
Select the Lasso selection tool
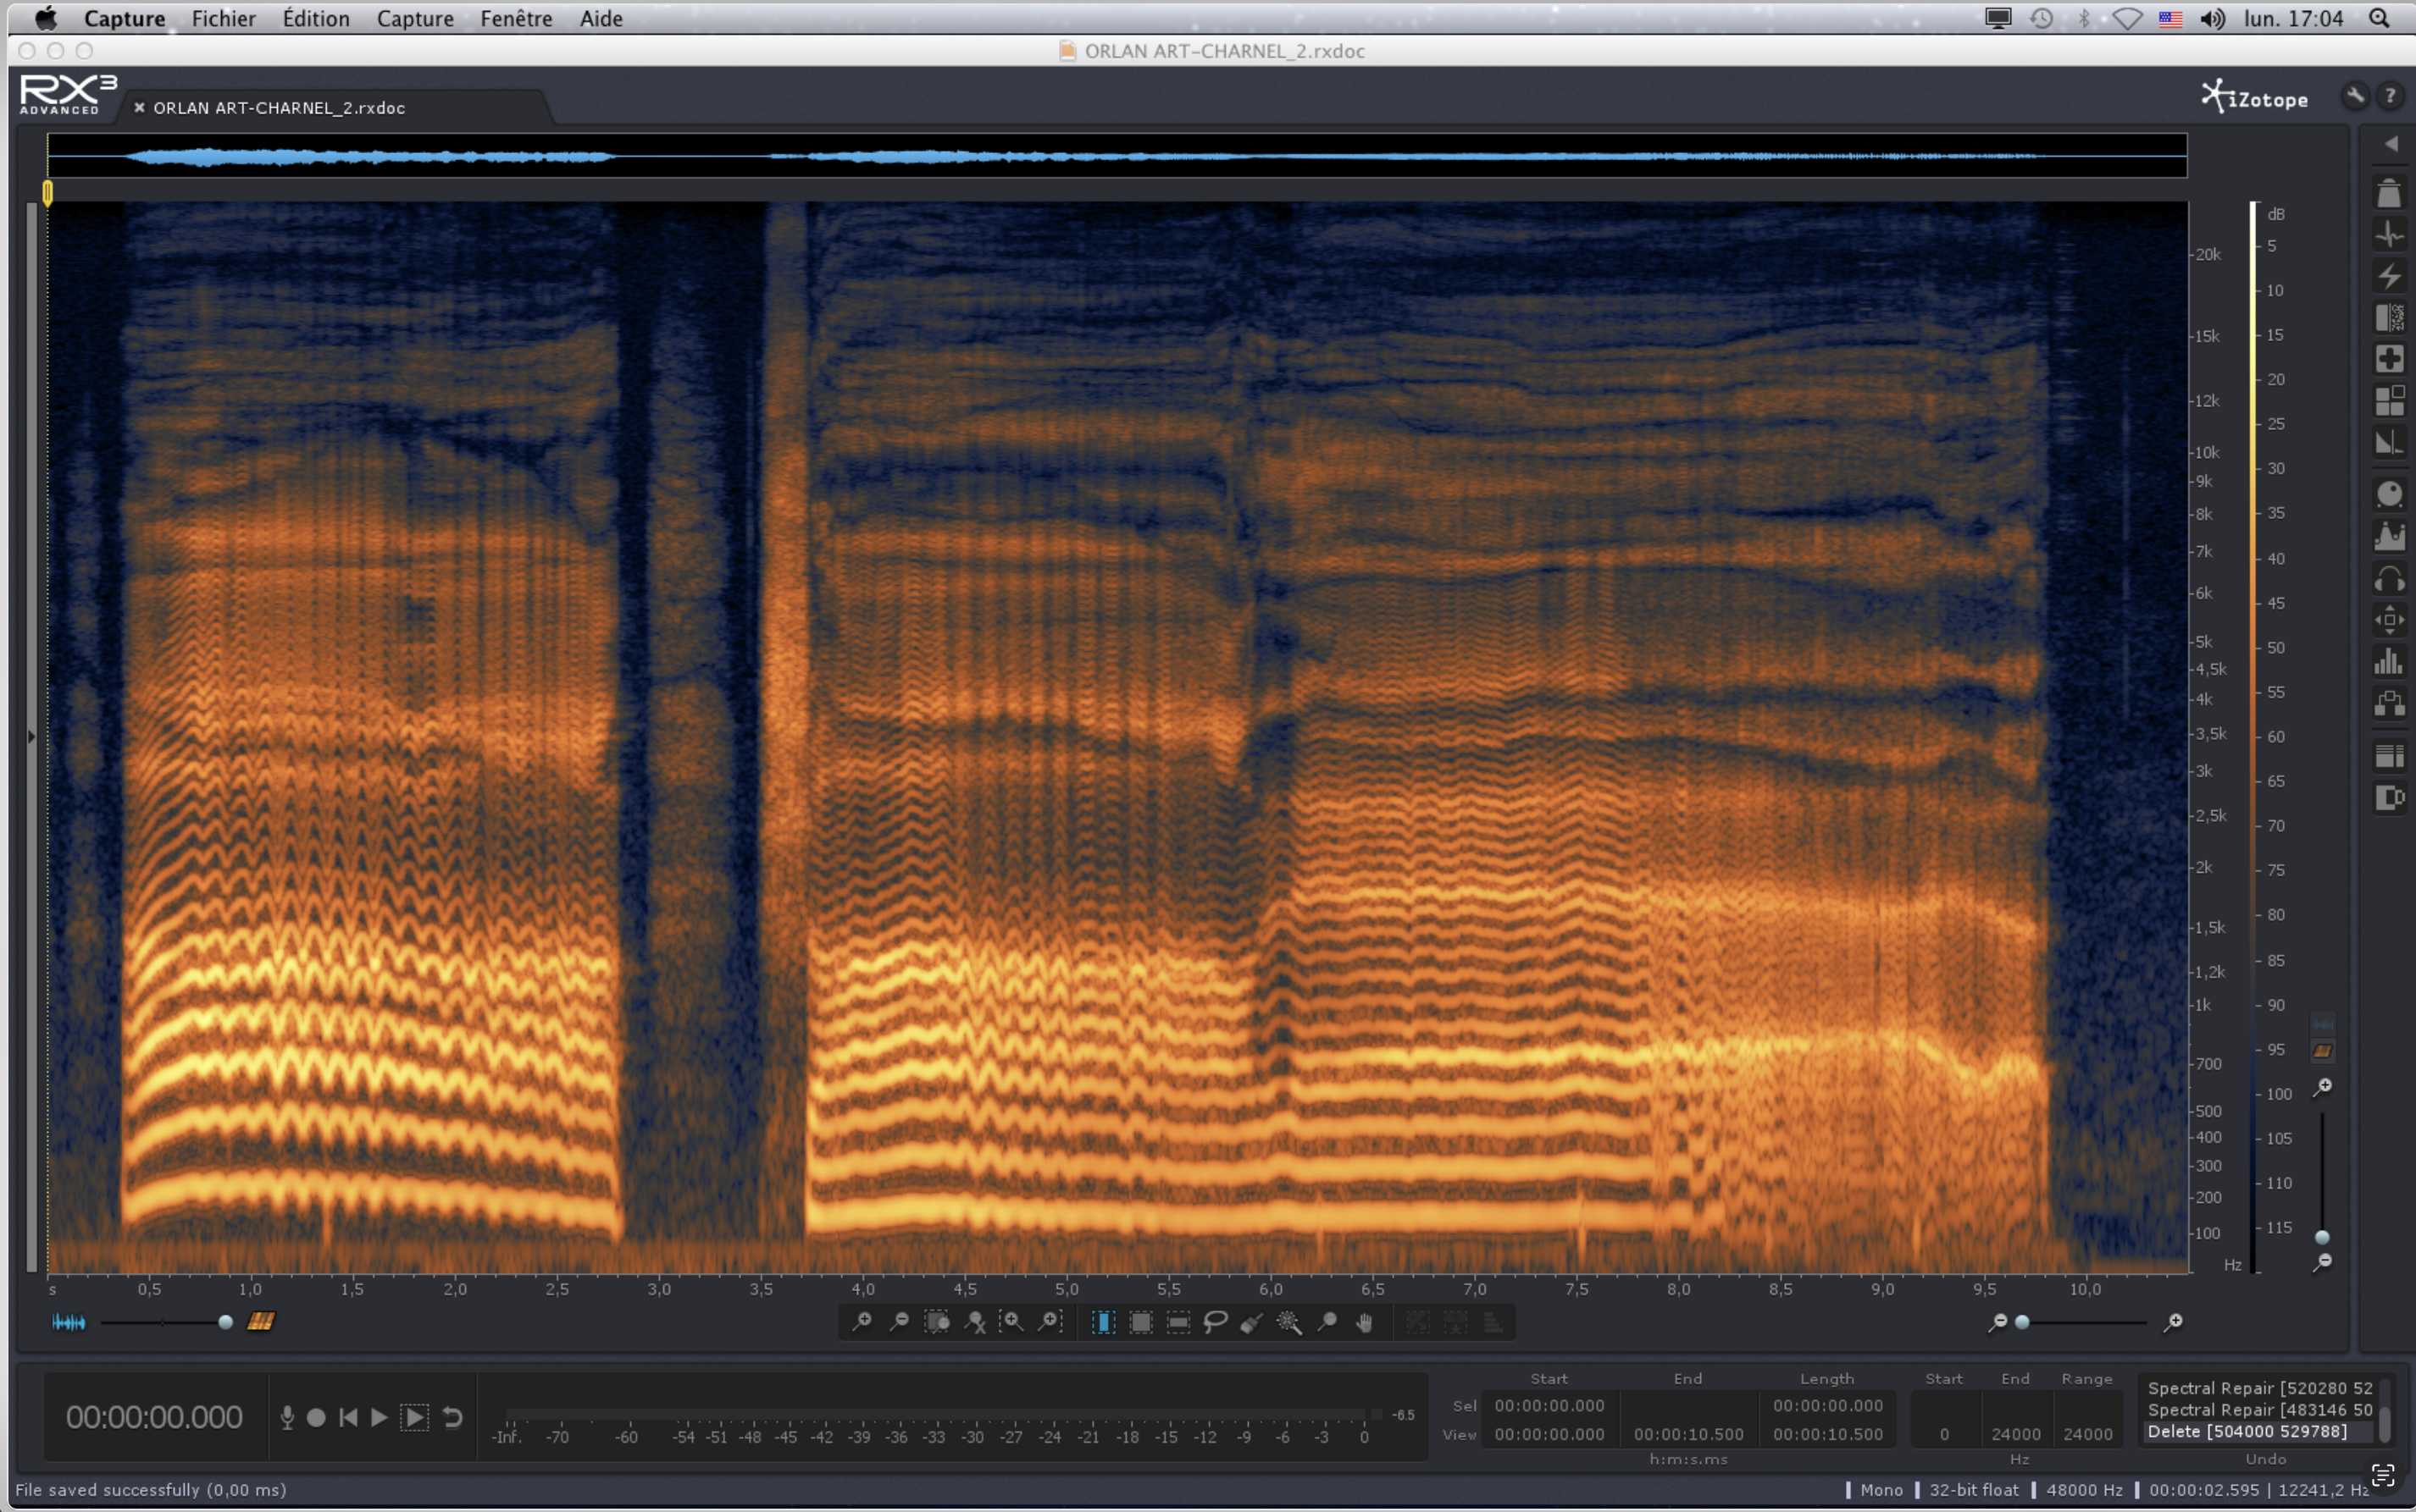(1215, 1322)
